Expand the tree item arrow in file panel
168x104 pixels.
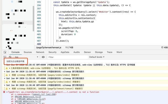point(7,47)
